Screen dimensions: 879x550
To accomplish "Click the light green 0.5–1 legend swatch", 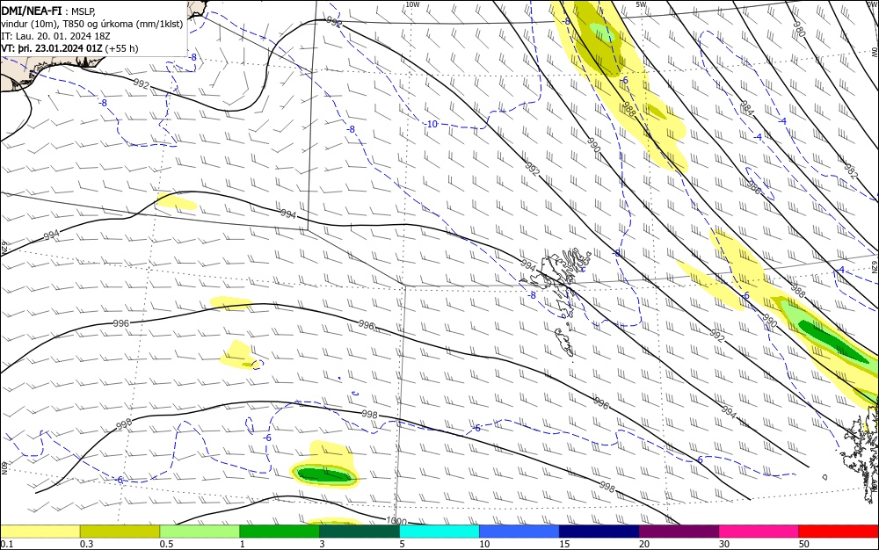I will coord(200,531).
